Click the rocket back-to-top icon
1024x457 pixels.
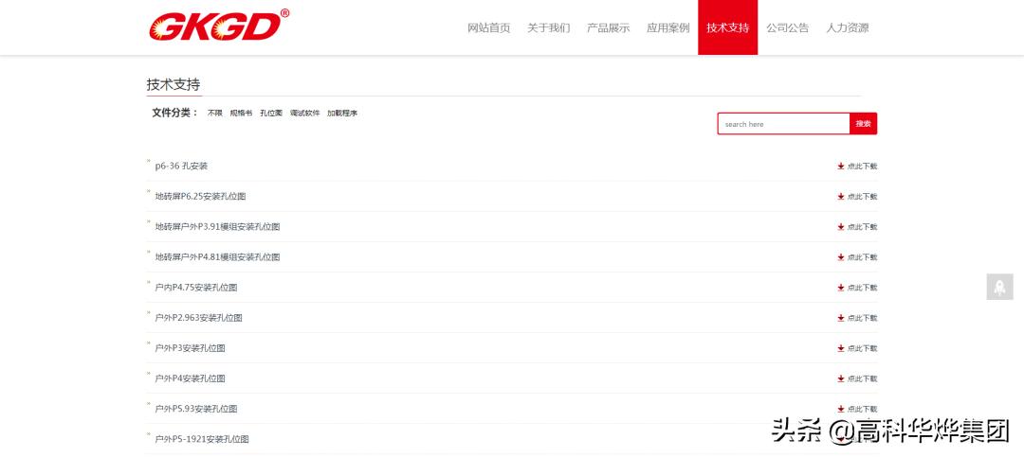coord(999,287)
